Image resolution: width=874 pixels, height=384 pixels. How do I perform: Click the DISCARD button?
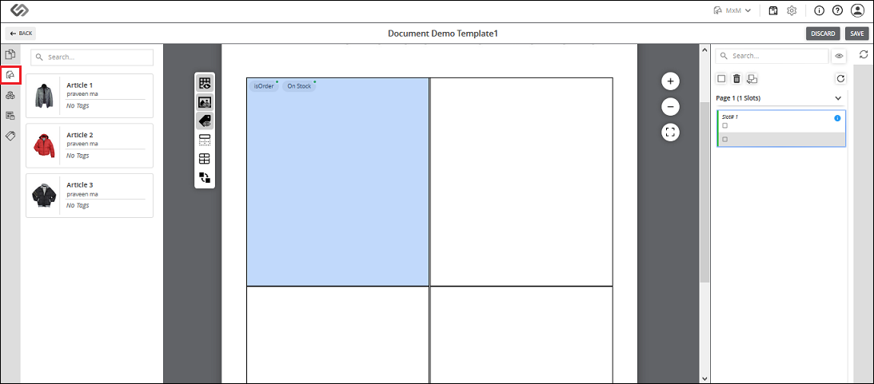[x=823, y=34]
